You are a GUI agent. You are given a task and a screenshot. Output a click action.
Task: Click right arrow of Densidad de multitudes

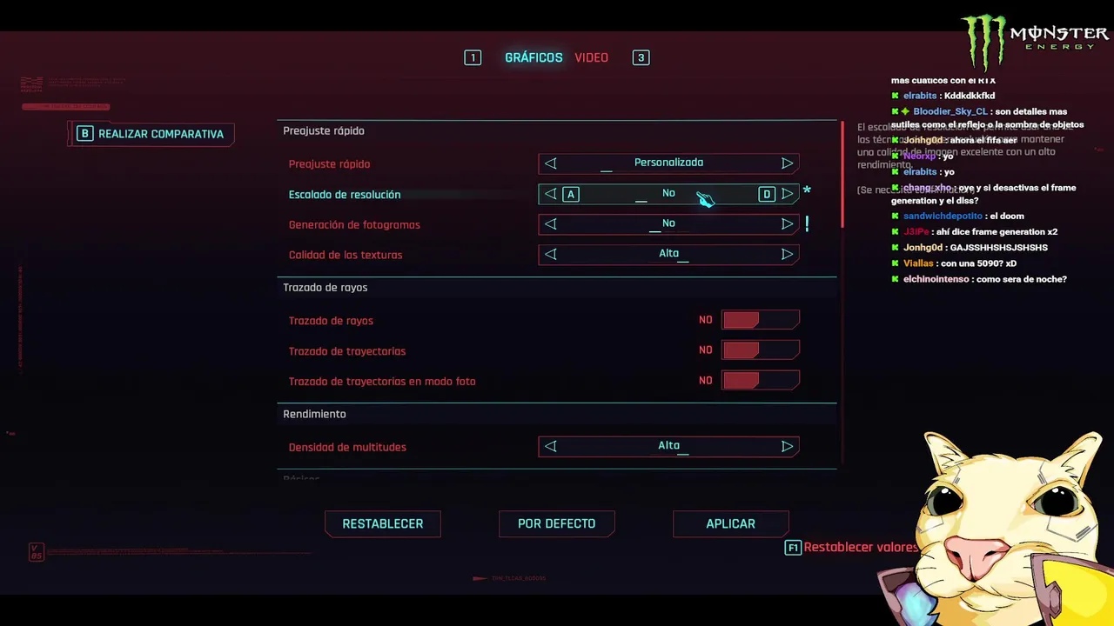pos(787,446)
